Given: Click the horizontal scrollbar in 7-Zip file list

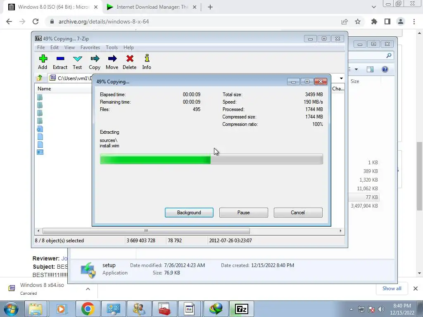Looking at the screenshot, I should coord(146,231).
